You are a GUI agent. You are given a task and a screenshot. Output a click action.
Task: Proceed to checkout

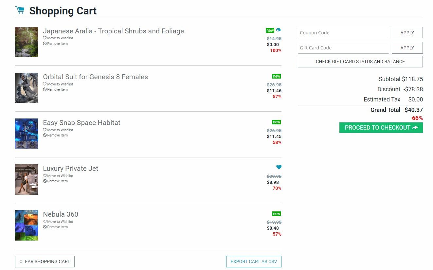coord(381,128)
